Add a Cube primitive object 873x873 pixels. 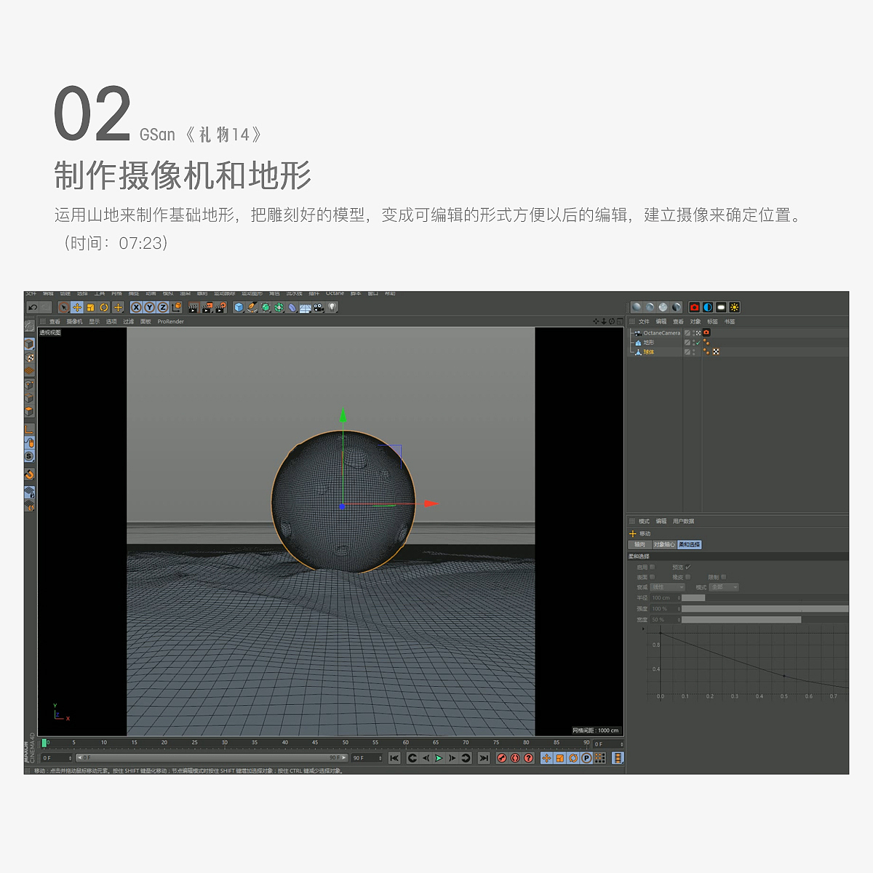point(239,308)
